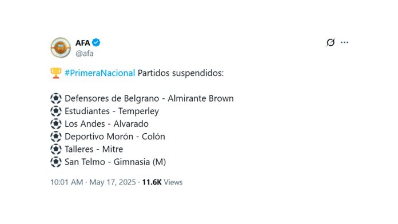The height and width of the screenshot is (224, 398).
Task: Click the 10:01 AM timestamp
Action: point(67,182)
